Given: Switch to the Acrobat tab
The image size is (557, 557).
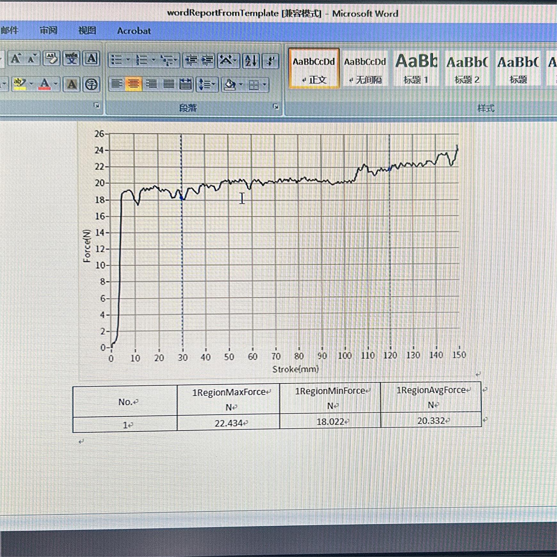Looking at the screenshot, I should pos(134,31).
